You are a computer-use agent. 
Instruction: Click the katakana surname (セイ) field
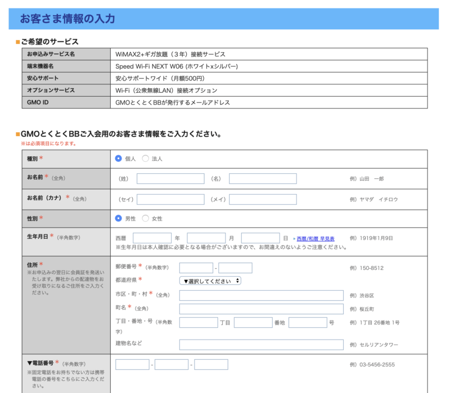172,199
